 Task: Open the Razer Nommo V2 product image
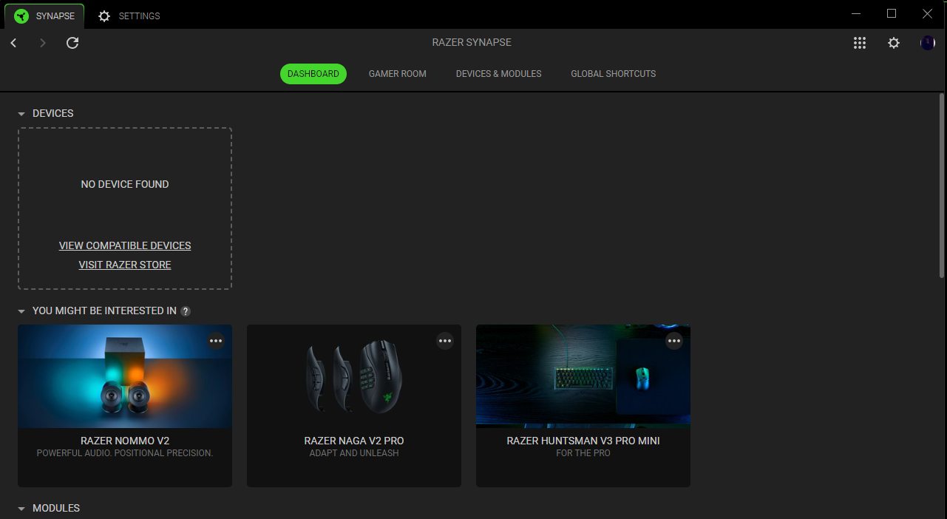coord(125,376)
